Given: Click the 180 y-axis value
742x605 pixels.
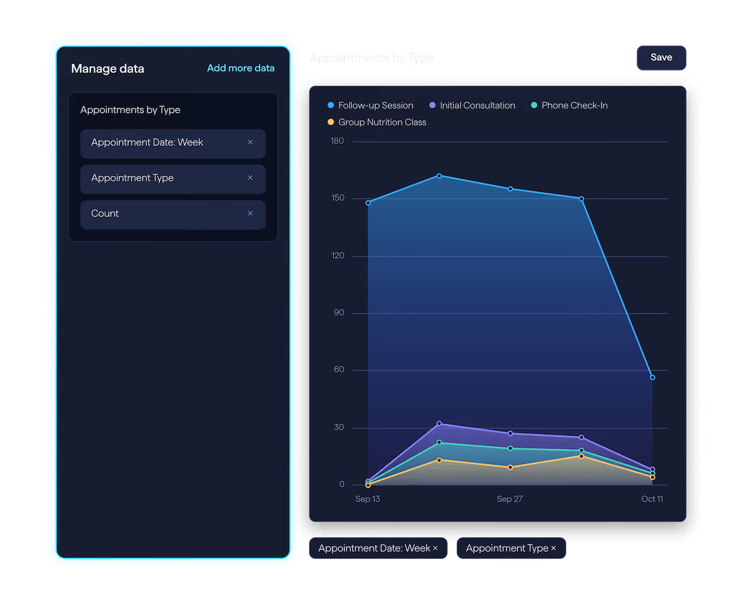Looking at the screenshot, I should point(337,141).
